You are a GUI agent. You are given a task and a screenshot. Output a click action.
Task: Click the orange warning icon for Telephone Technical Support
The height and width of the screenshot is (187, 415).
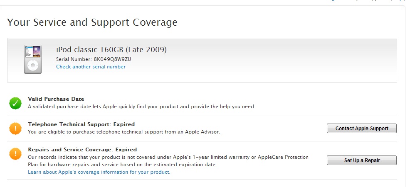[x=15, y=129]
